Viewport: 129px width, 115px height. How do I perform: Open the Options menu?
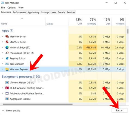[x=11, y=8]
